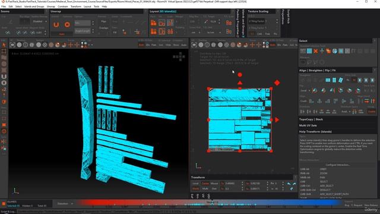The height and width of the screenshot is (214, 380).
Task: Pick texel density with the eyedropper icon
Action: [206, 21]
